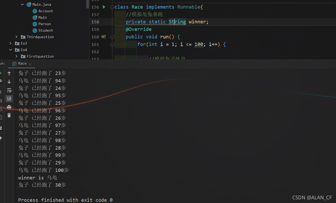Click the output line '乌龟 已经跑了 100步'
The width and height of the screenshot is (336, 203).
pyautogui.click(x=43, y=170)
